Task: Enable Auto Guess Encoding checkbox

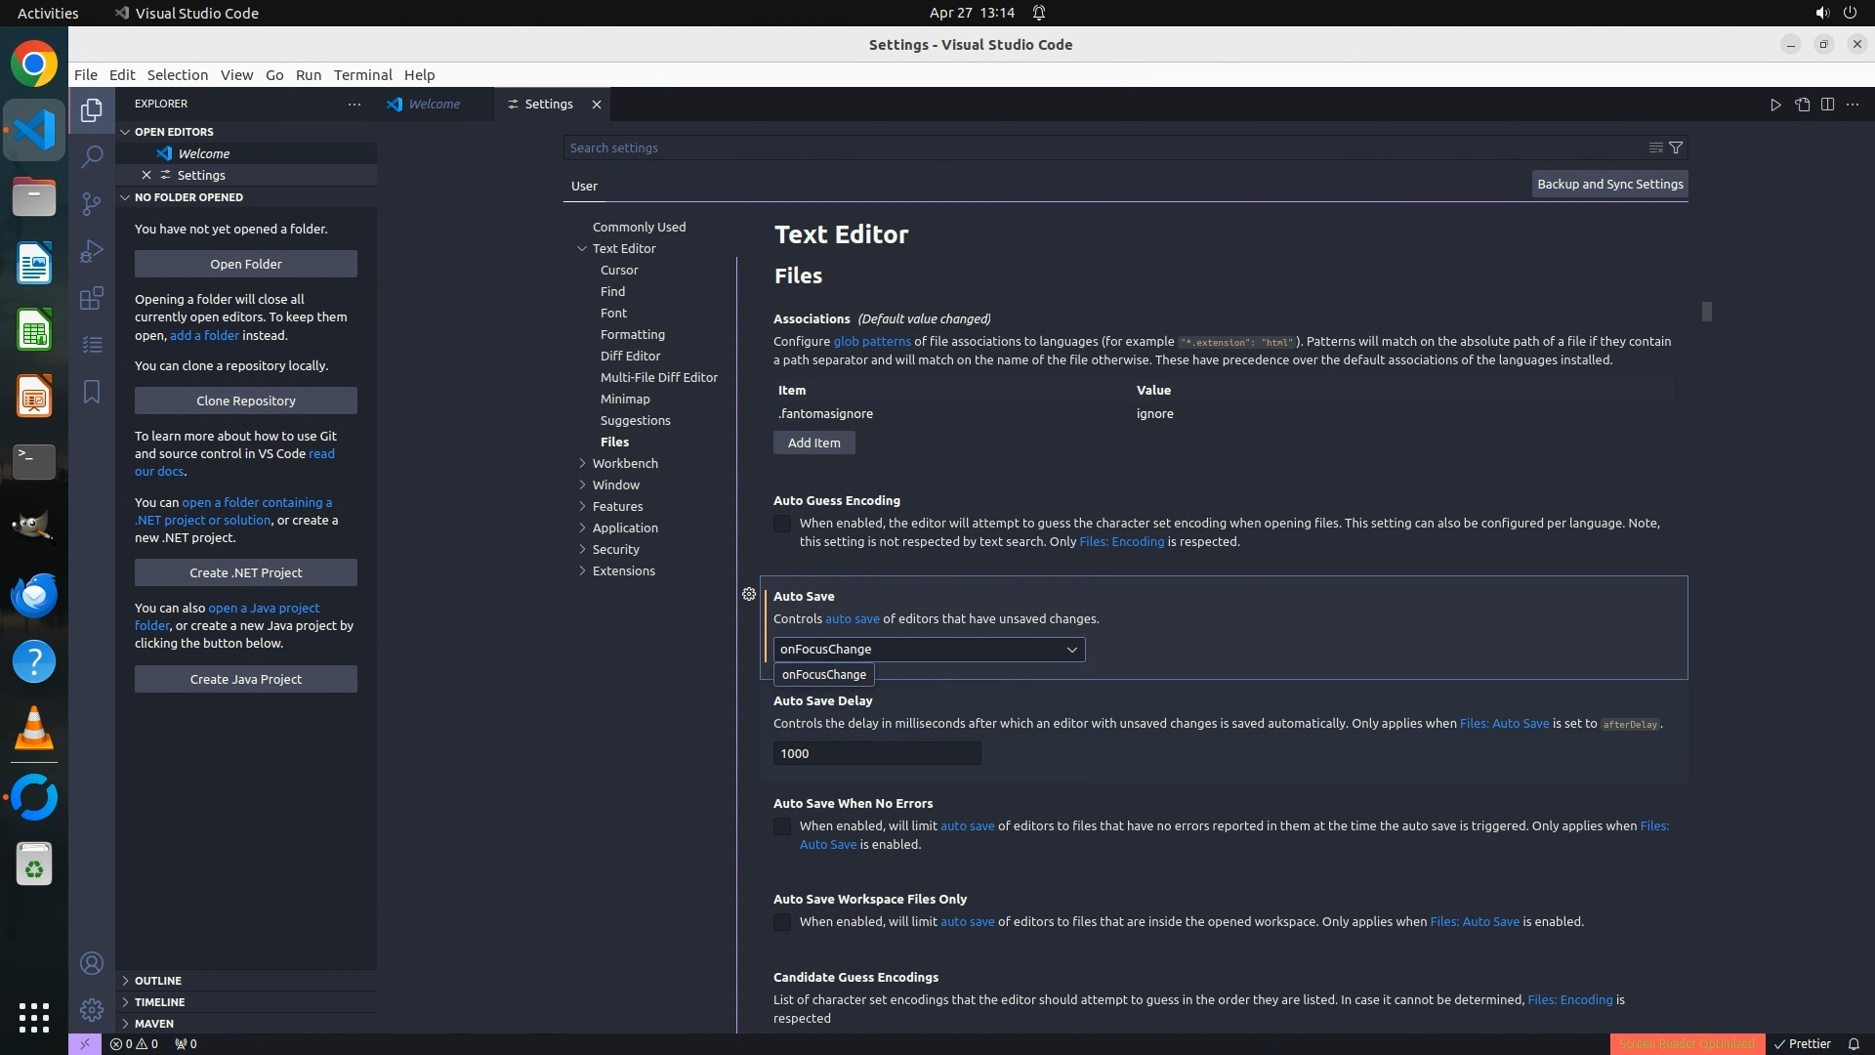Action: (782, 525)
